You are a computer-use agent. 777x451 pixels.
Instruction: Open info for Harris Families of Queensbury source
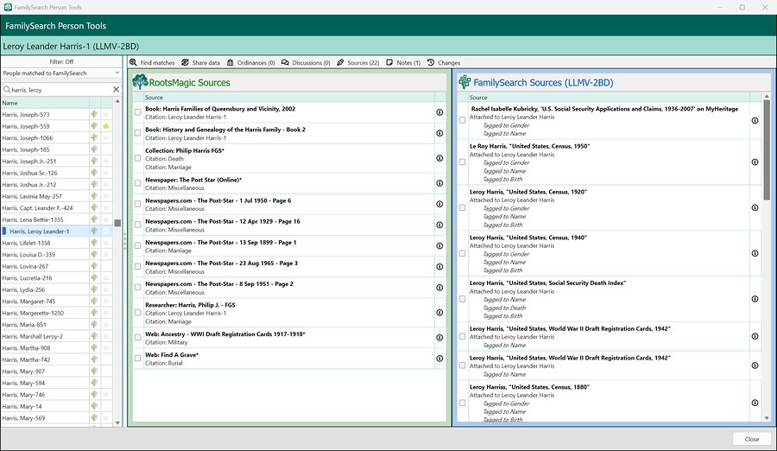[x=439, y=112]
